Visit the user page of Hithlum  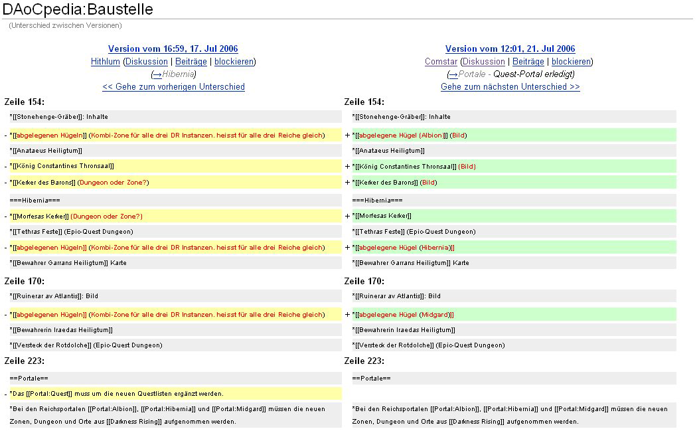coord(105,61)
